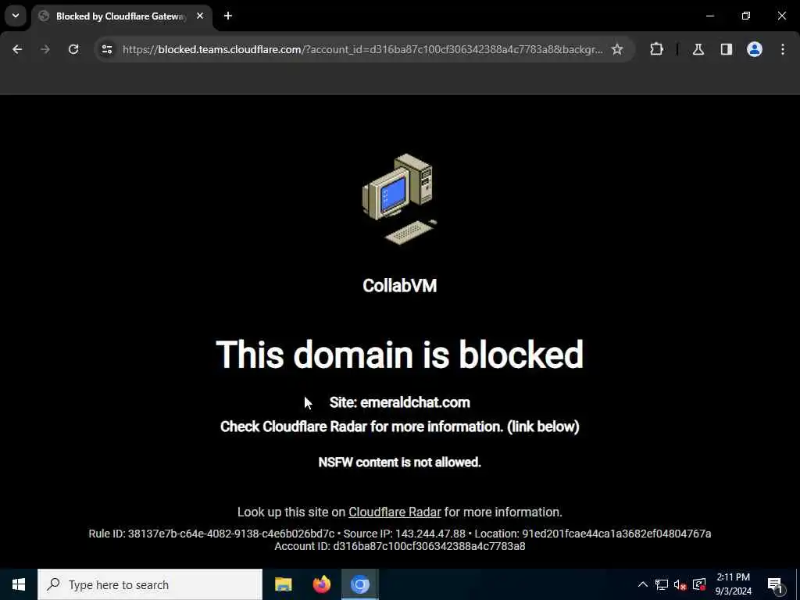Image resolution: width=800 pixels, height=600 pixels.
Task: Click the taskbar search box
Action: point(150,584)
